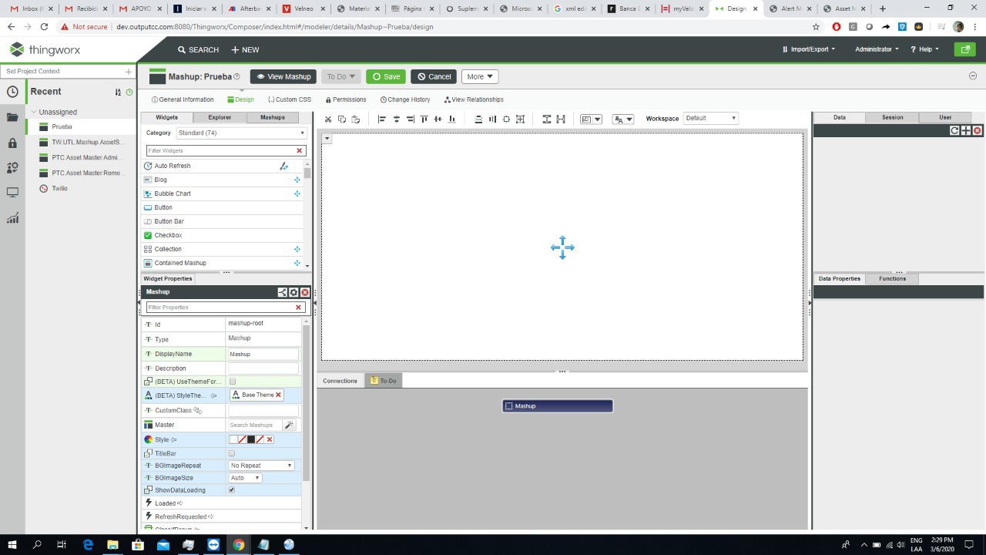986x555 pixels.
Task: Collapse the Unassigned tree group
Action: click(35, 112)
